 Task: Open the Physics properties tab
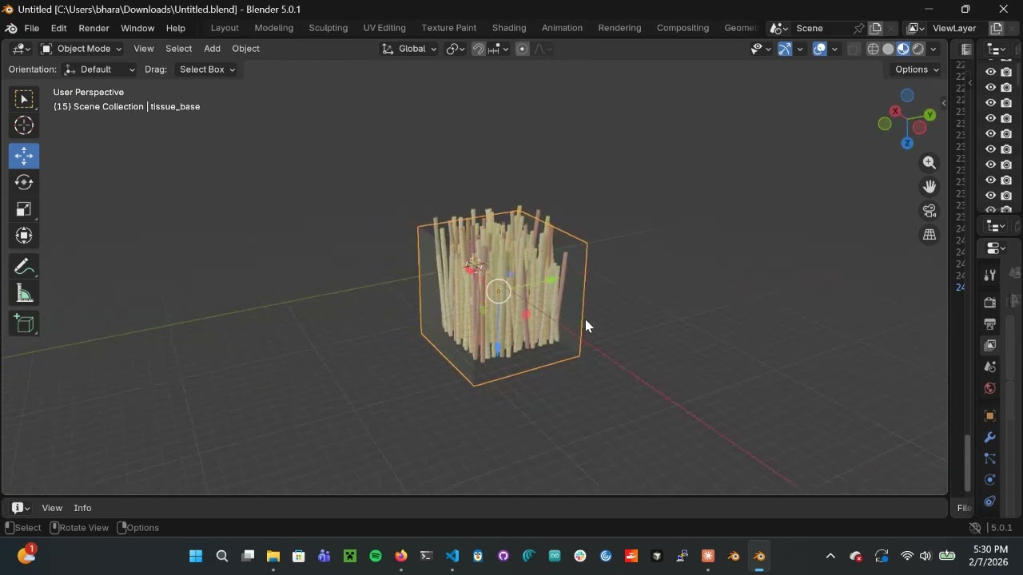point(990,480)
